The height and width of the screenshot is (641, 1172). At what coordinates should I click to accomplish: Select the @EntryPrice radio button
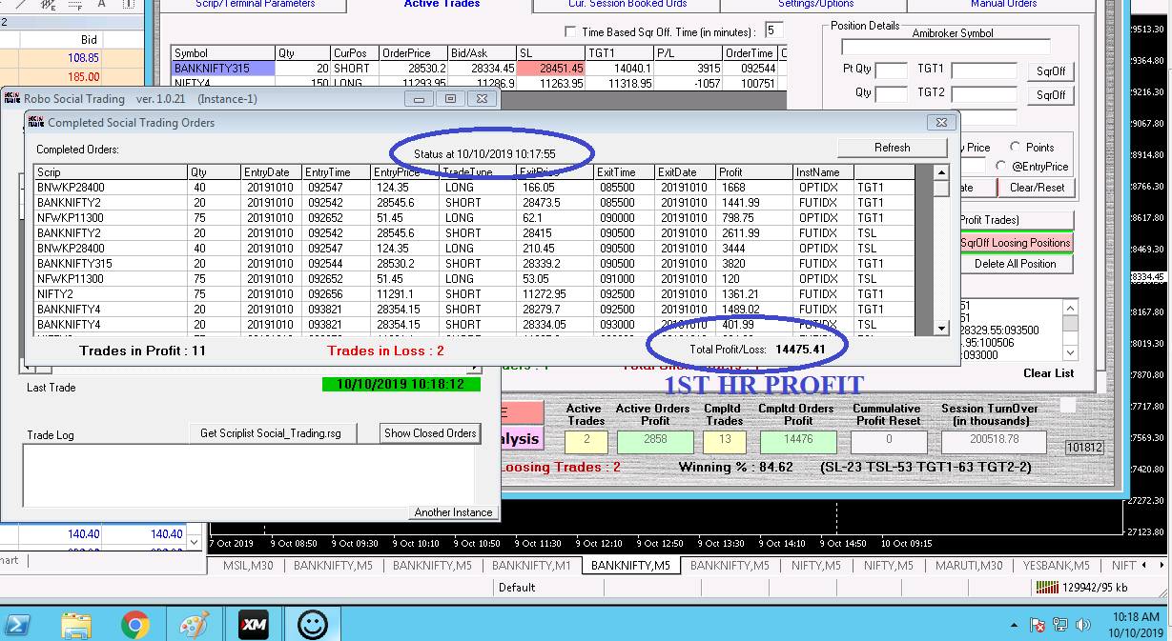pos(1000,167)
